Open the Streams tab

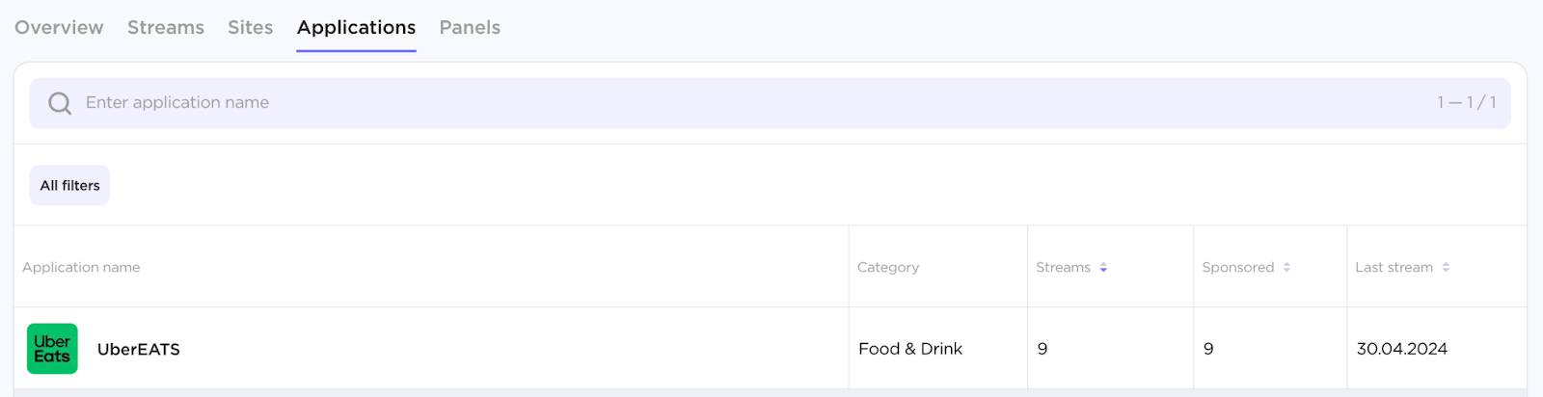[x=166, y=28]
